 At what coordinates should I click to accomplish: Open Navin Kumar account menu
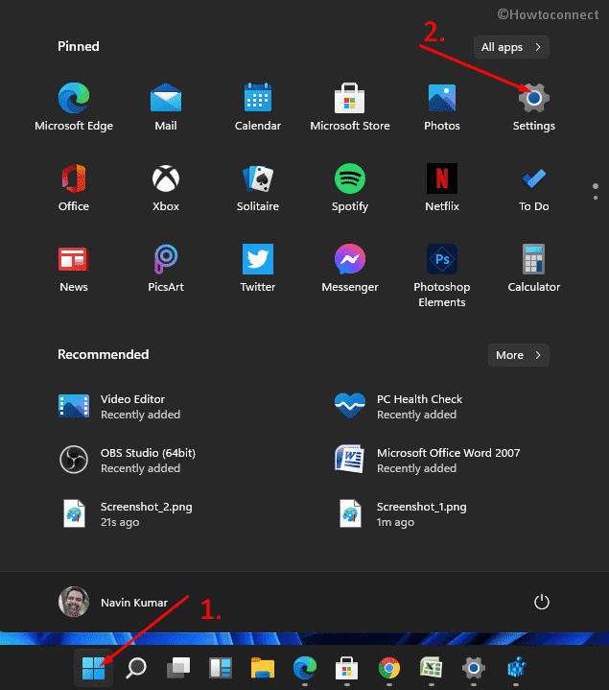pyautogui.click(x=113, y=602)
